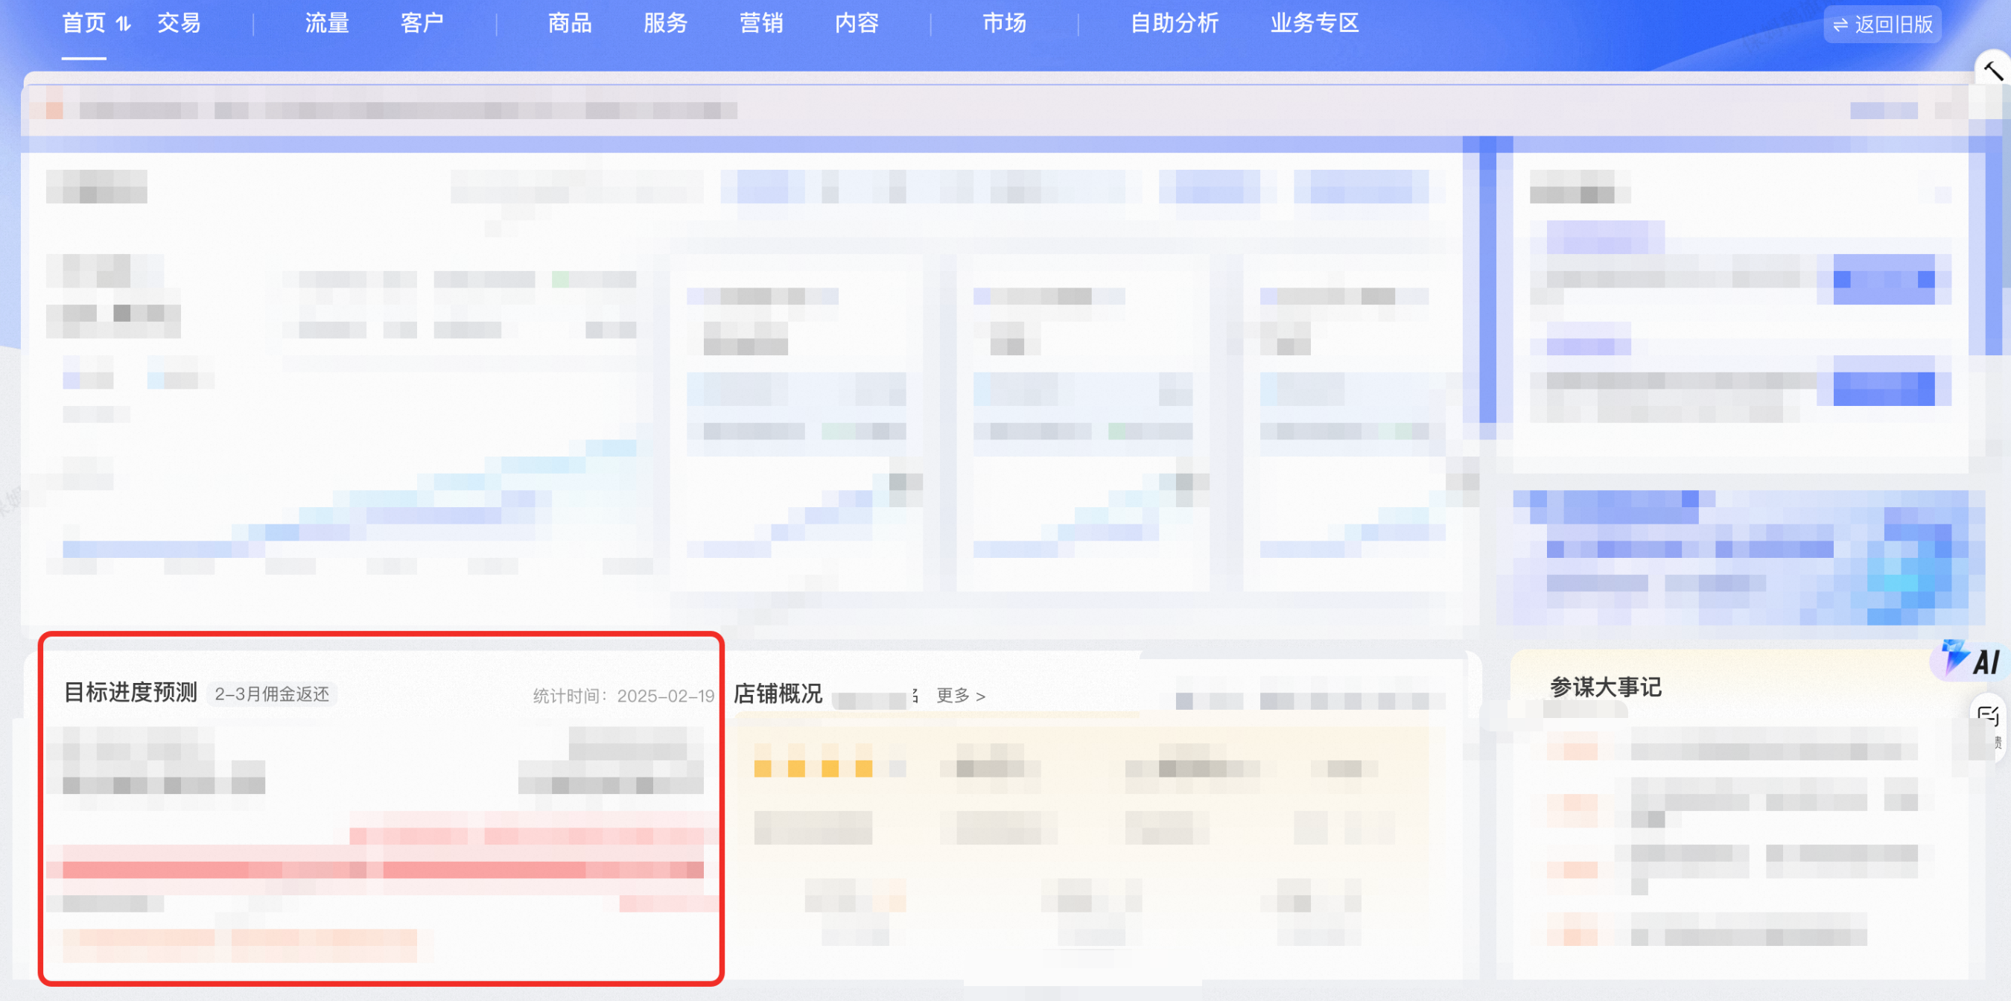Switch to the 流量 tab
Viewport: 2011px width, 1001px height.
tap(326, 23)
